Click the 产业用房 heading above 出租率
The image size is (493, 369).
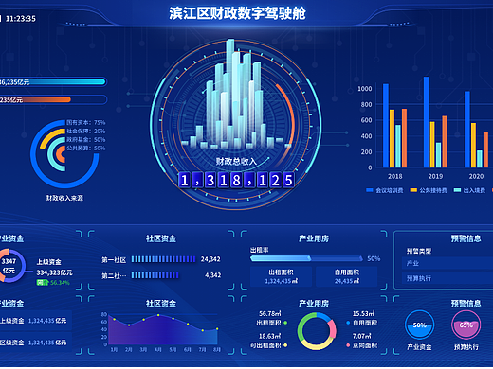point(314,238)
